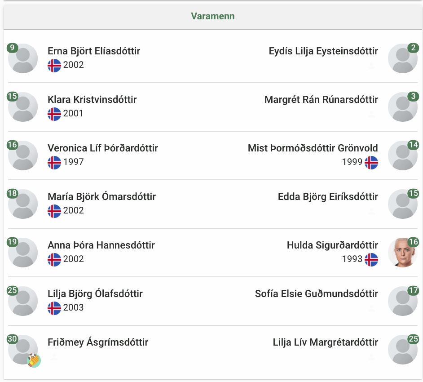Image resolution: width=423 pixels, height=382 pixels.
Task: Open Margrét Rán Rúnarsdóttir player name
Action: [321, 100]
